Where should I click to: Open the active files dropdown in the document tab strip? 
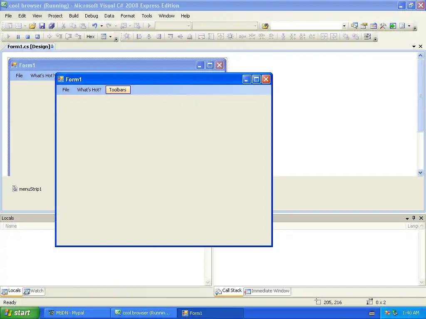point(414,47)
